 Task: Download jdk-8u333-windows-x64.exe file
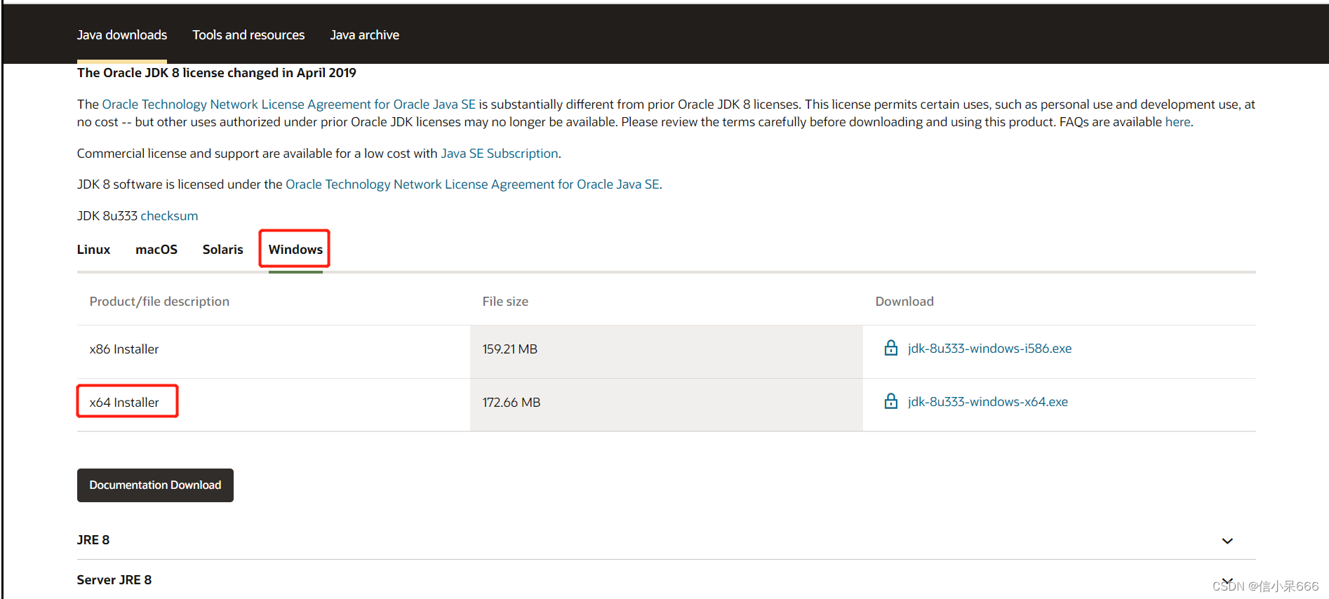point(987,402)
